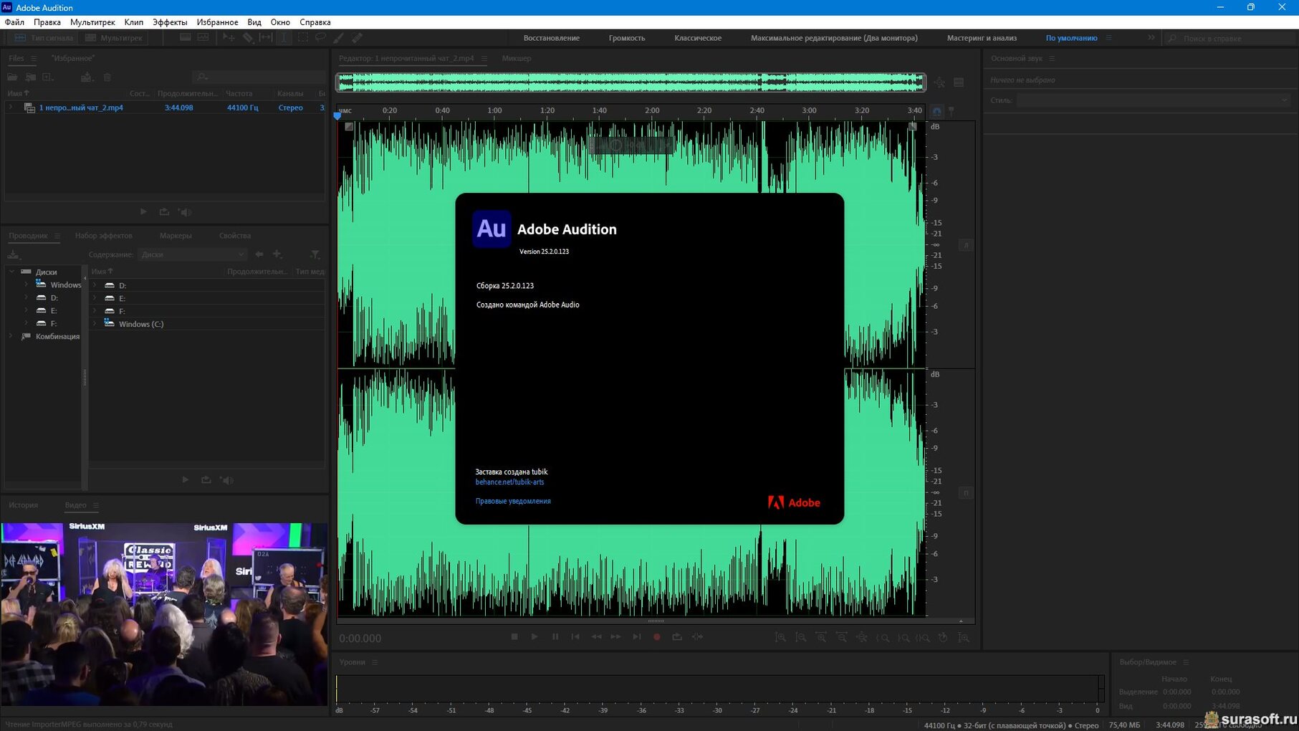1299x731 pixels.
Task: Insert into multitrack icon in Files panel
Action: [x=87, y=77]
